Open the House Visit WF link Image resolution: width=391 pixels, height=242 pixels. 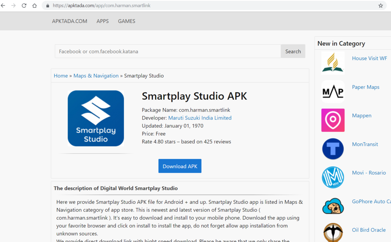369,58
